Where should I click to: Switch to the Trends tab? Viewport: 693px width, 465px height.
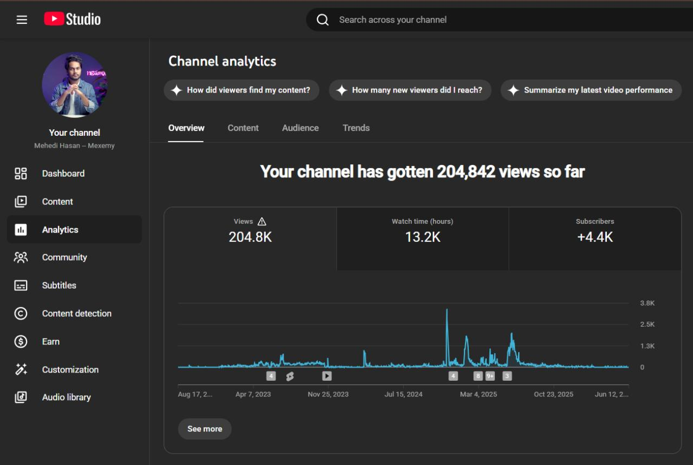click(x=356, y=128)
